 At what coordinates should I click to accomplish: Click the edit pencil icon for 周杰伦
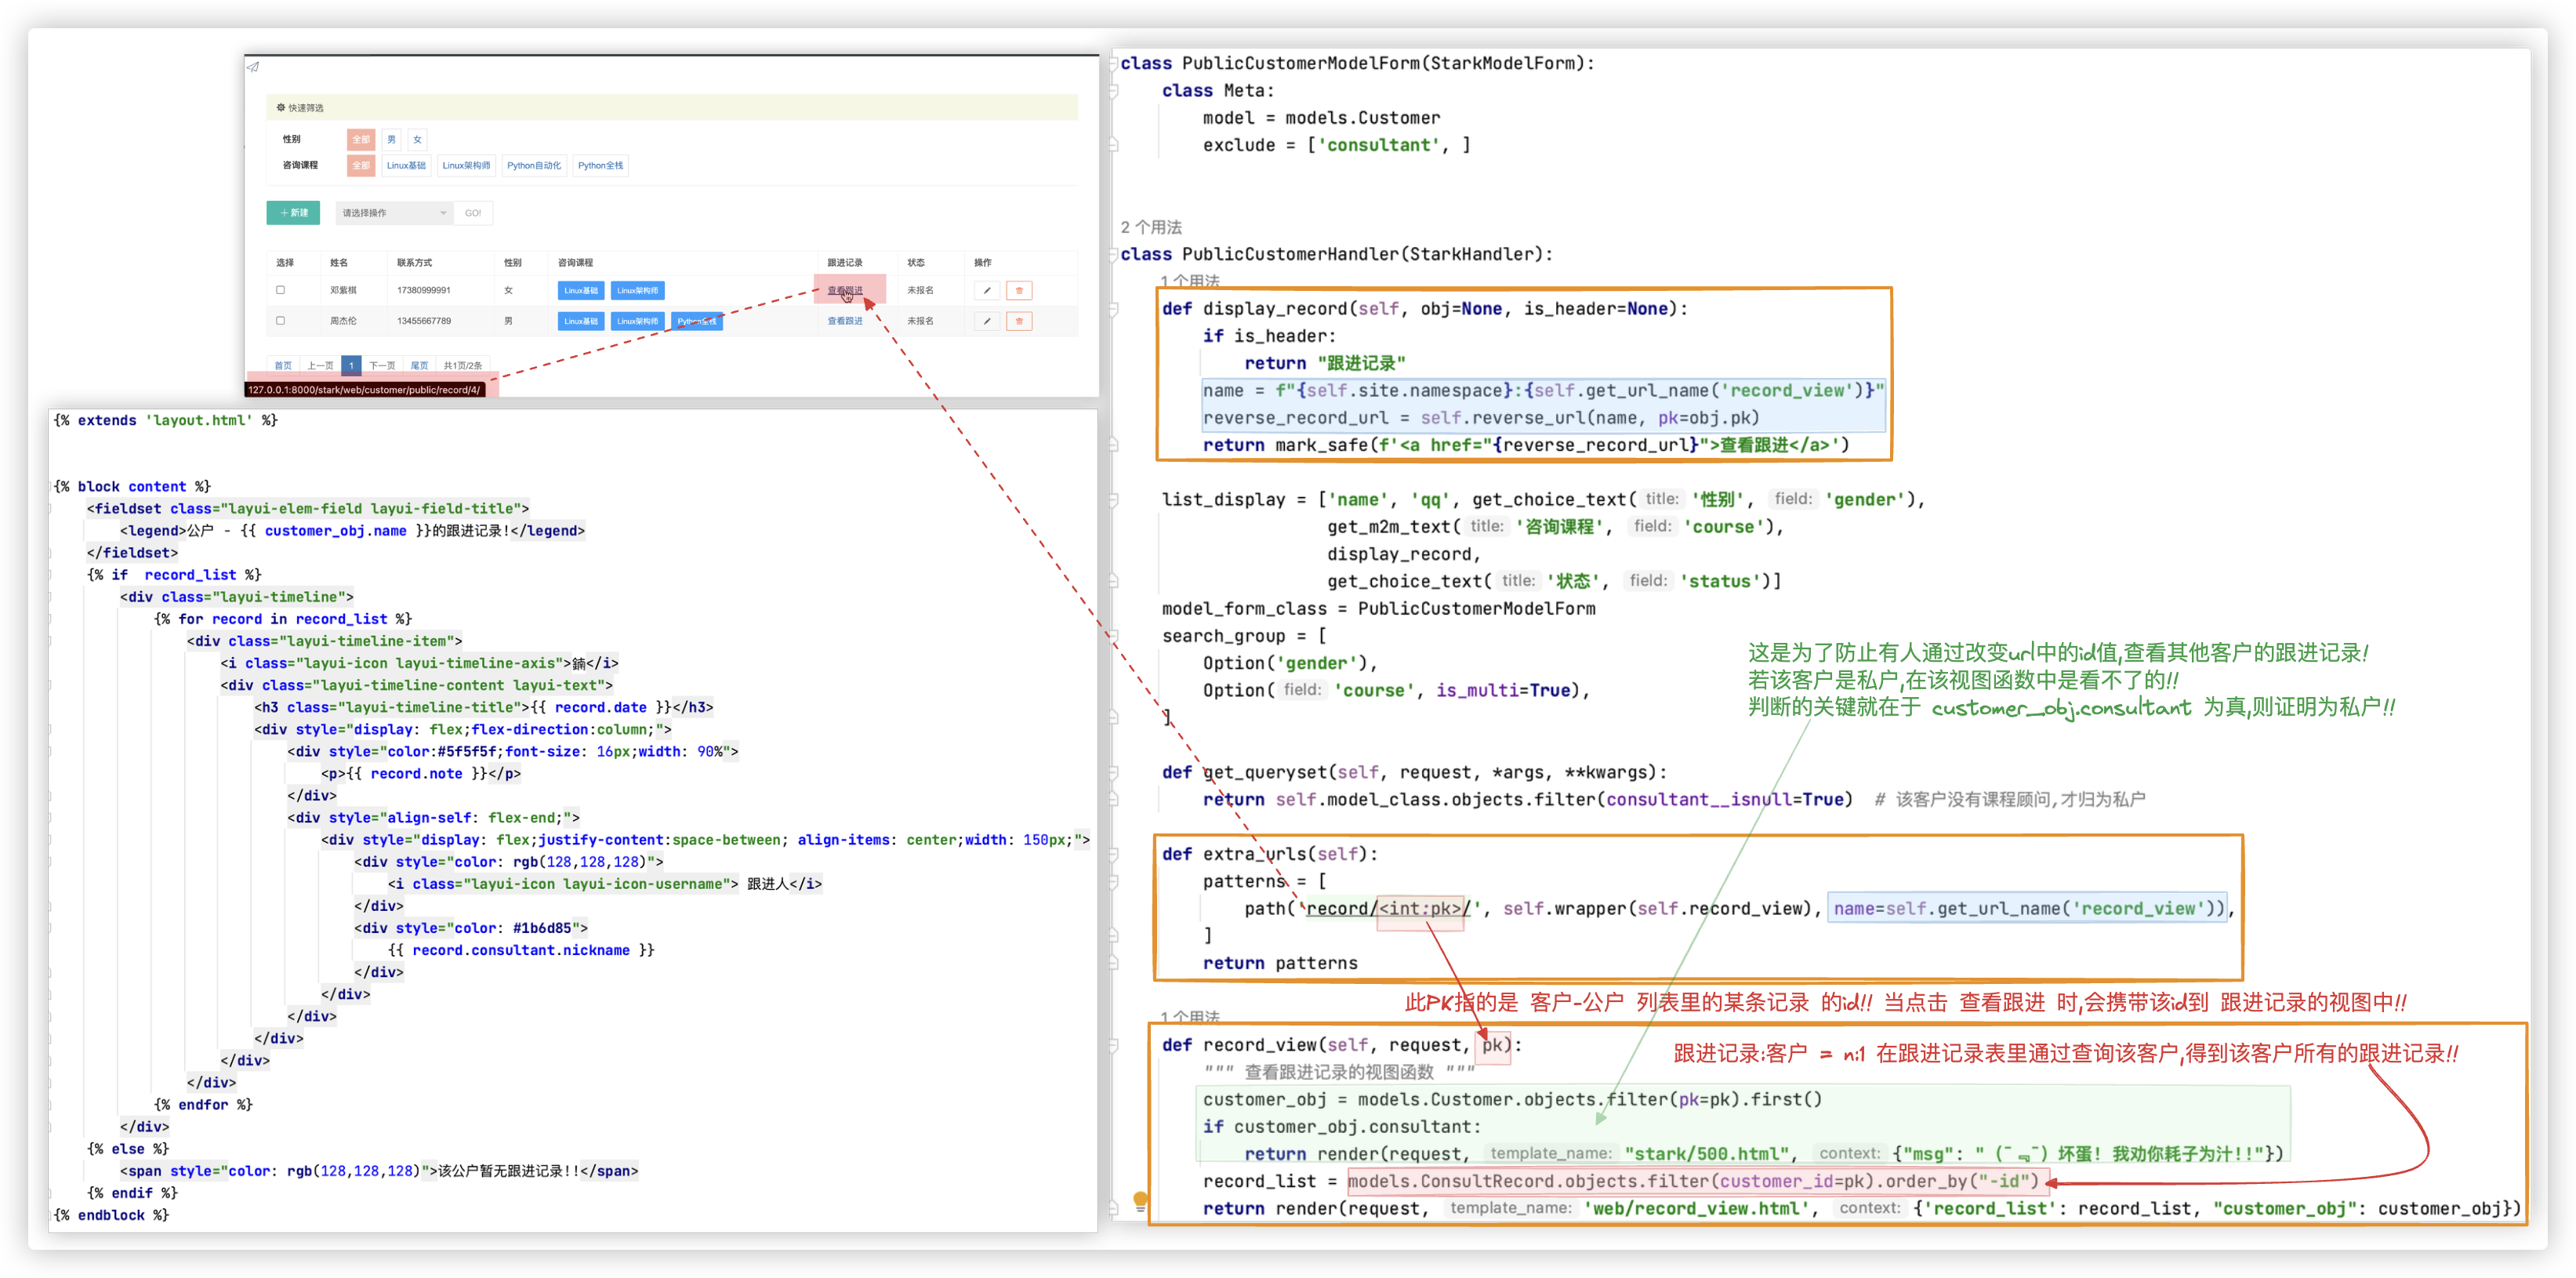click(986, 321)
